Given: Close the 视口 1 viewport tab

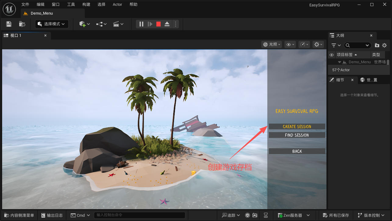Looking at the screenshot, I should point(45,36).
